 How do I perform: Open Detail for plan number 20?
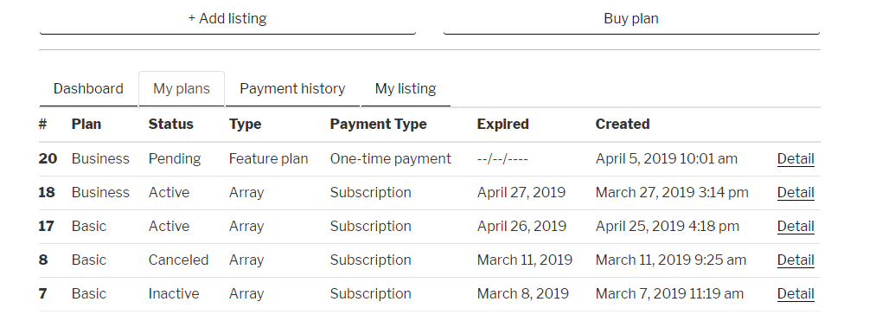click(x=796, y=159)
